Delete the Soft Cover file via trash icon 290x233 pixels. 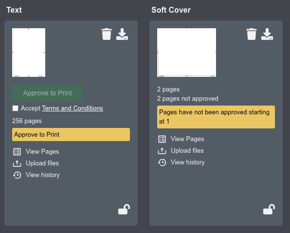click(x=252, y=34)
